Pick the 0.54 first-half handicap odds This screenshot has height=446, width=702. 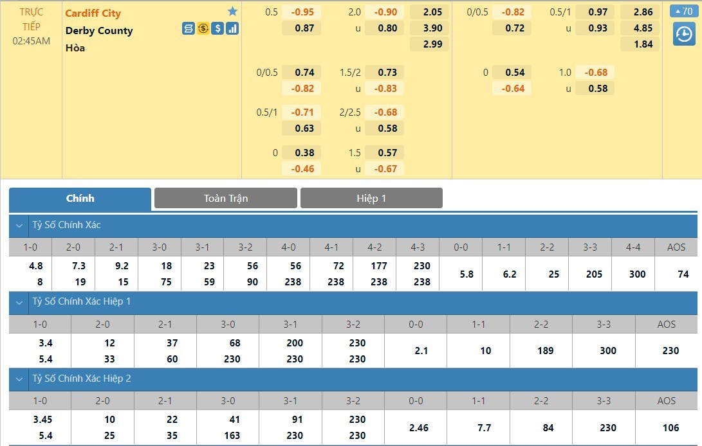coord(512,73)
